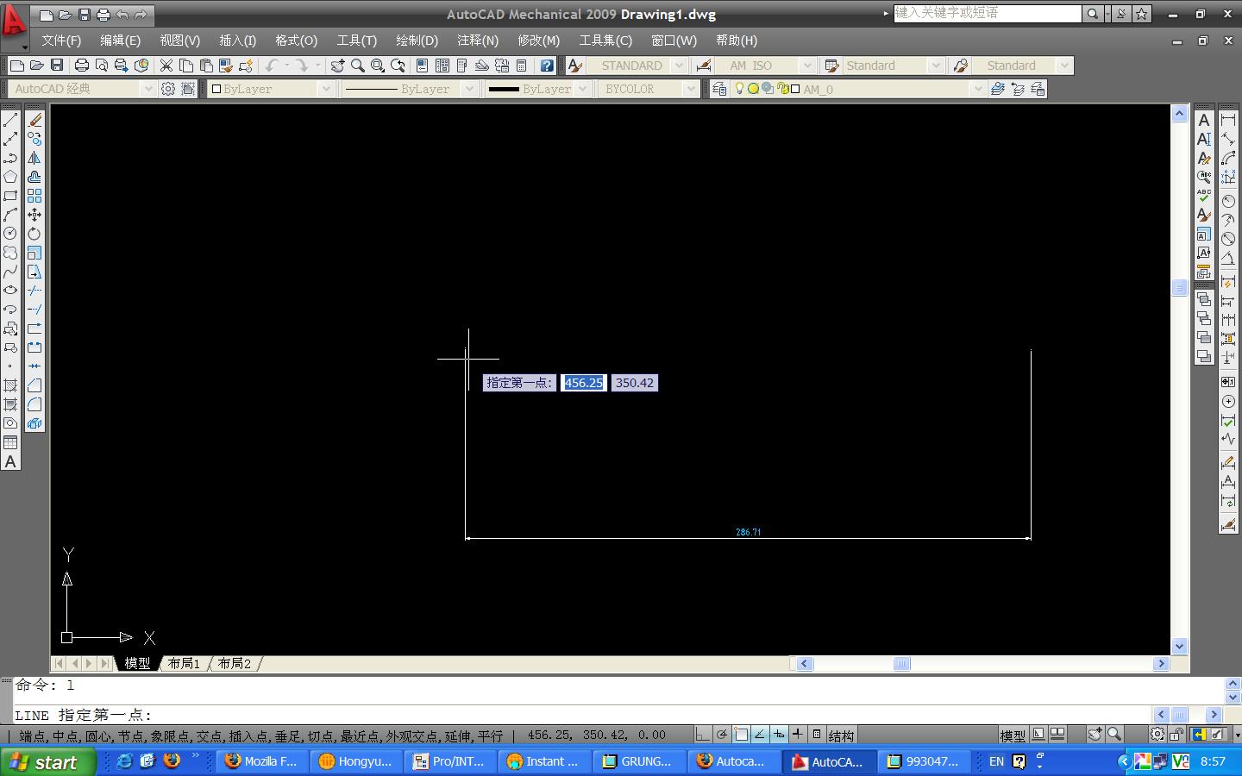This screenshot has width=1242, height=776.
Task: Click the Open file icon in standard toolbar
Action: click(37, 66)
